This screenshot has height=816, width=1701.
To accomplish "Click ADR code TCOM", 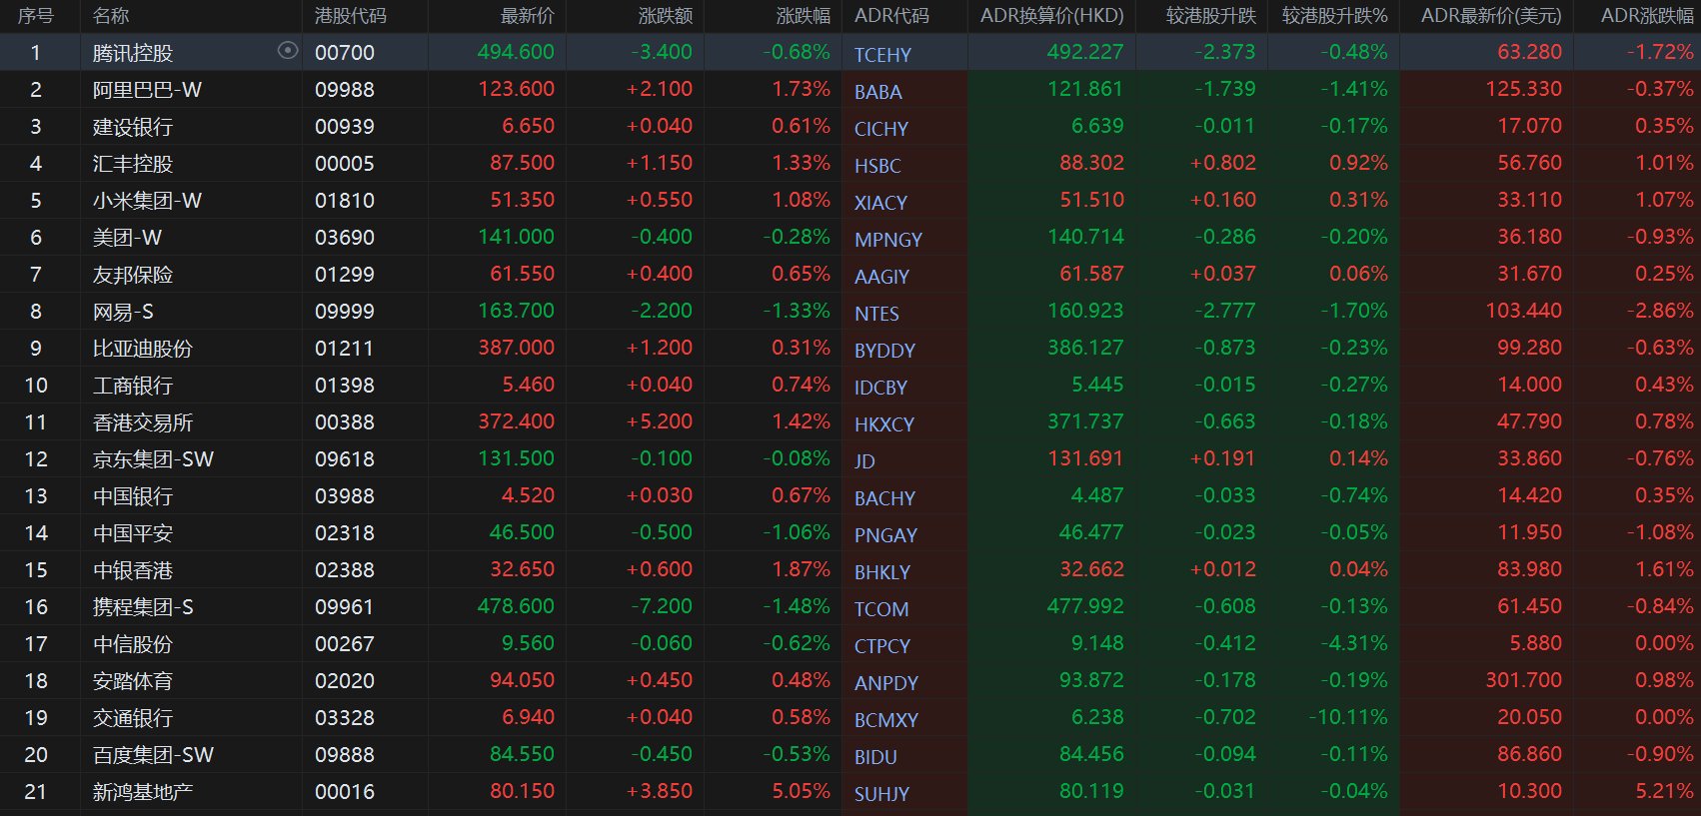I will 881,609.
